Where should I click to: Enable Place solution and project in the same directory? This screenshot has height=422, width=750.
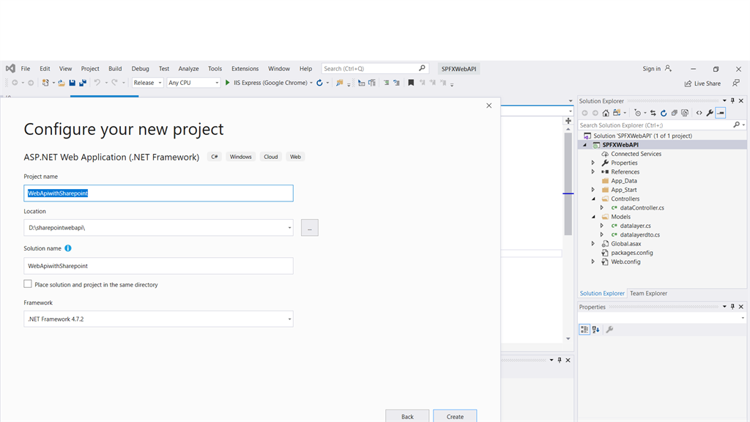click(x=28, y=285)
